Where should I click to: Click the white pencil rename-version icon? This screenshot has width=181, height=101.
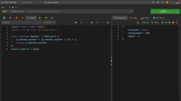coord(92,22)
